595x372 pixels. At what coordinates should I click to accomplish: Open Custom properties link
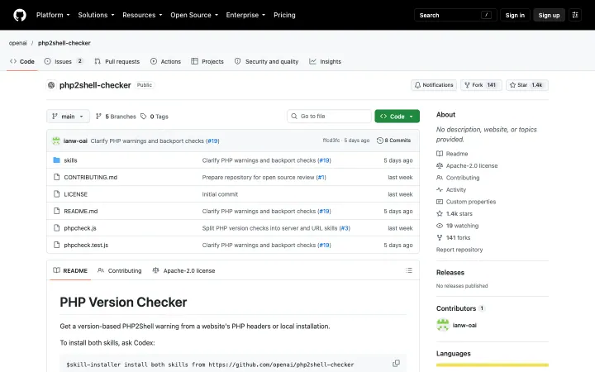pyautogui.click(x=466, y=202)
